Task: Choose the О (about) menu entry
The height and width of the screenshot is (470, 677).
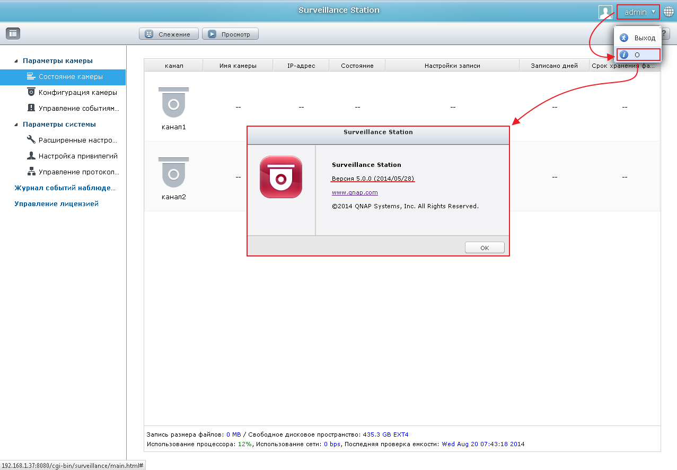Action: 638,55
